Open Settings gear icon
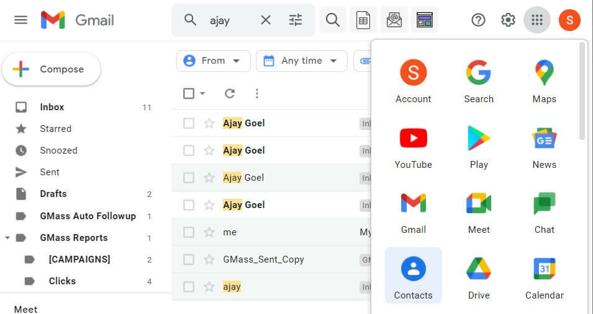This screenshot has width=593, height=314. (508, 20)
